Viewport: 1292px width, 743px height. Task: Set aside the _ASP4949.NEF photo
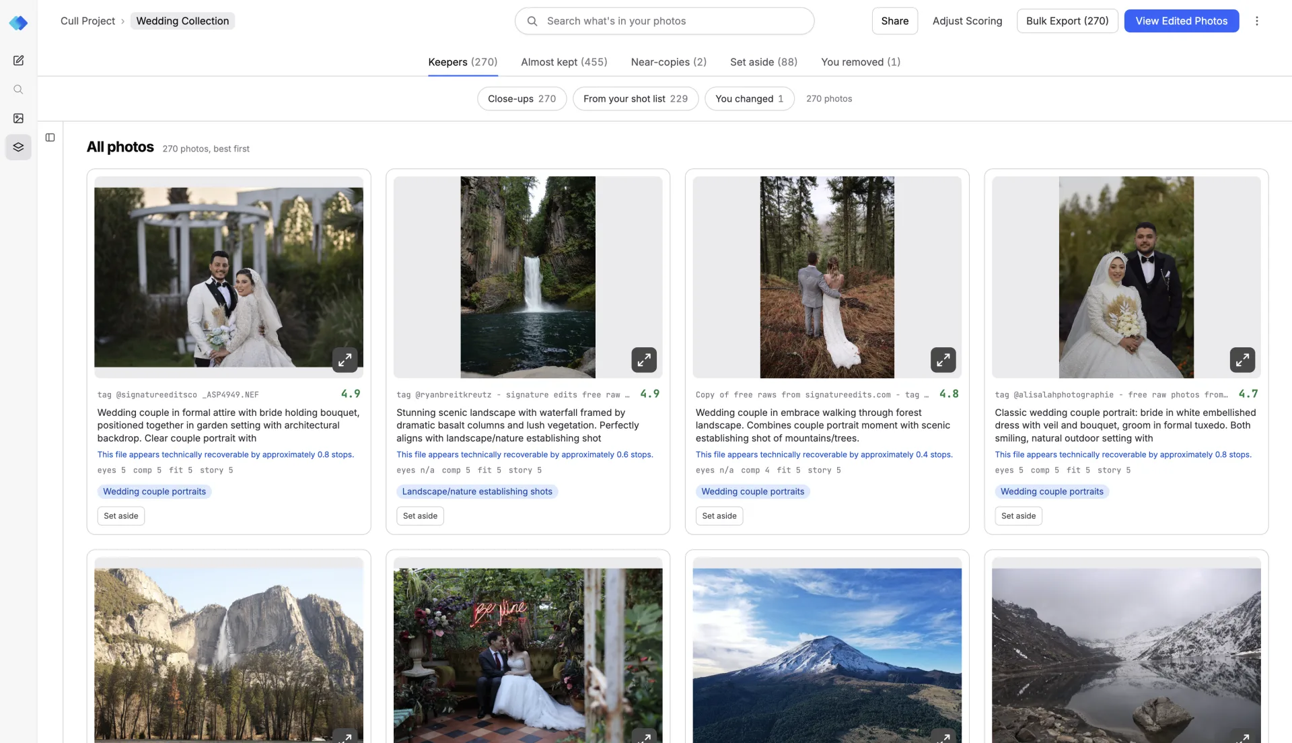(121, 516)
